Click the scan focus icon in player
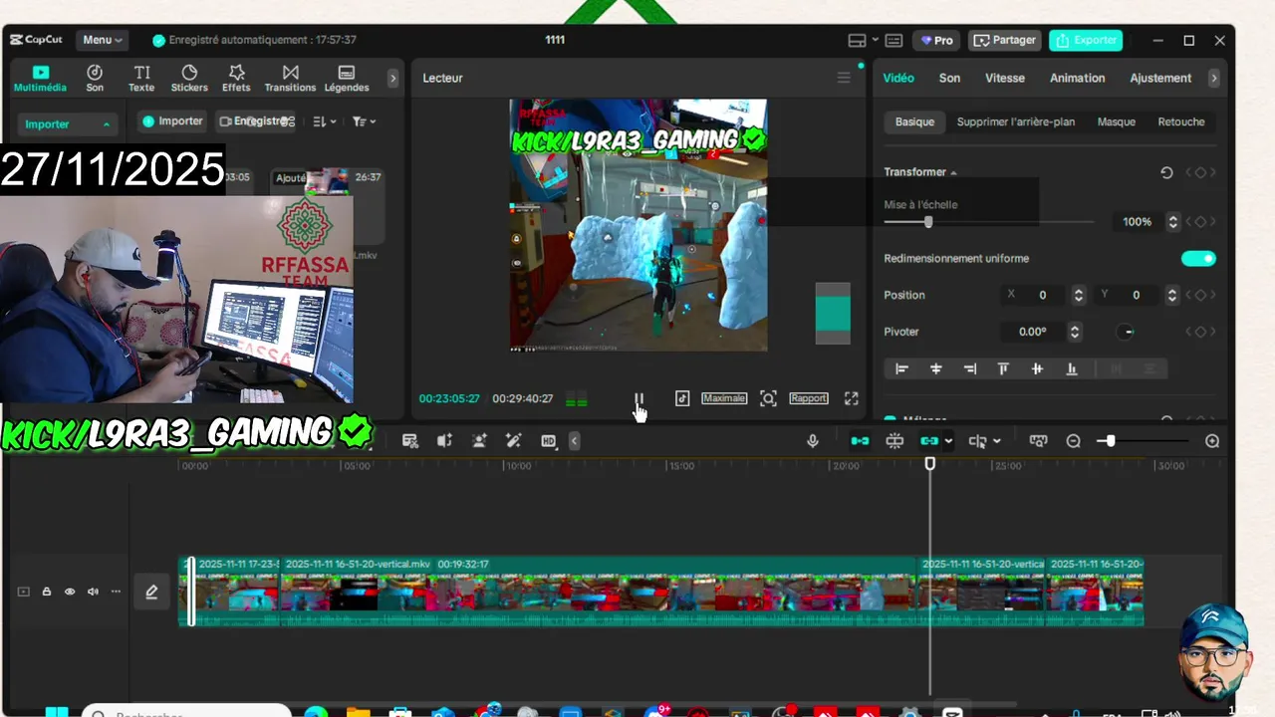Image resolution: width=1275 pixels, height=717 pixels. tap(768, 398)
